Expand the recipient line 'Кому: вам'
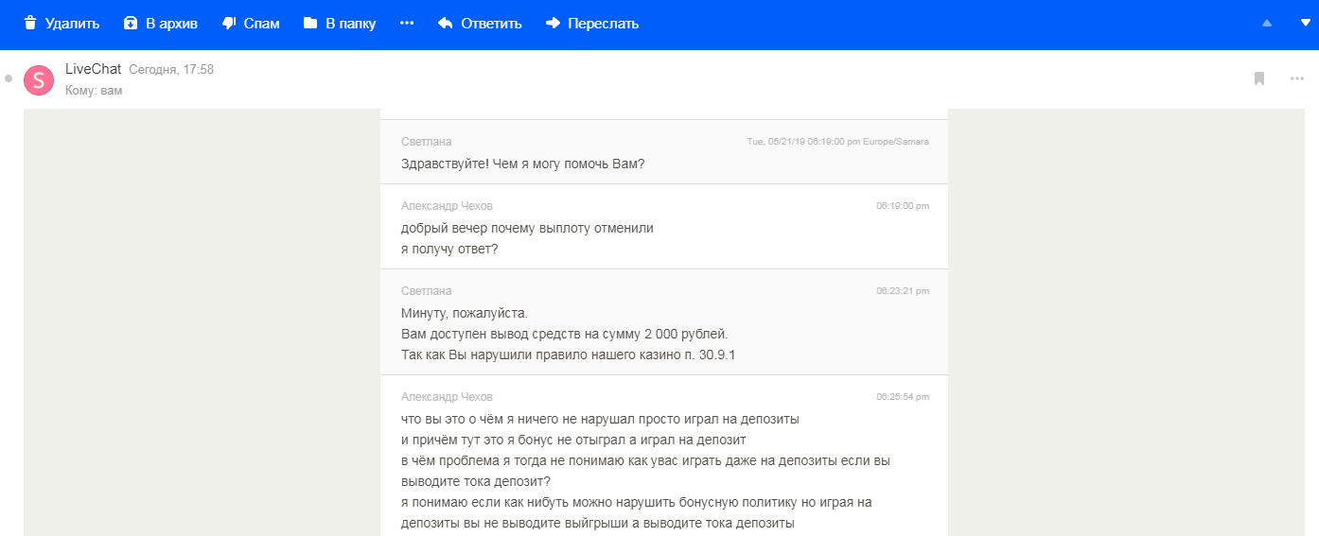This screenshot has width=1319, height=536. 94,91
